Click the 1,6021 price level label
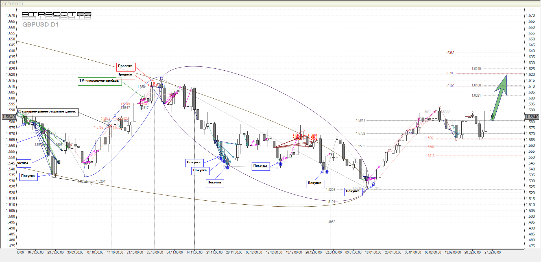The height and width of the screenshot is (262, 541). 476,96
